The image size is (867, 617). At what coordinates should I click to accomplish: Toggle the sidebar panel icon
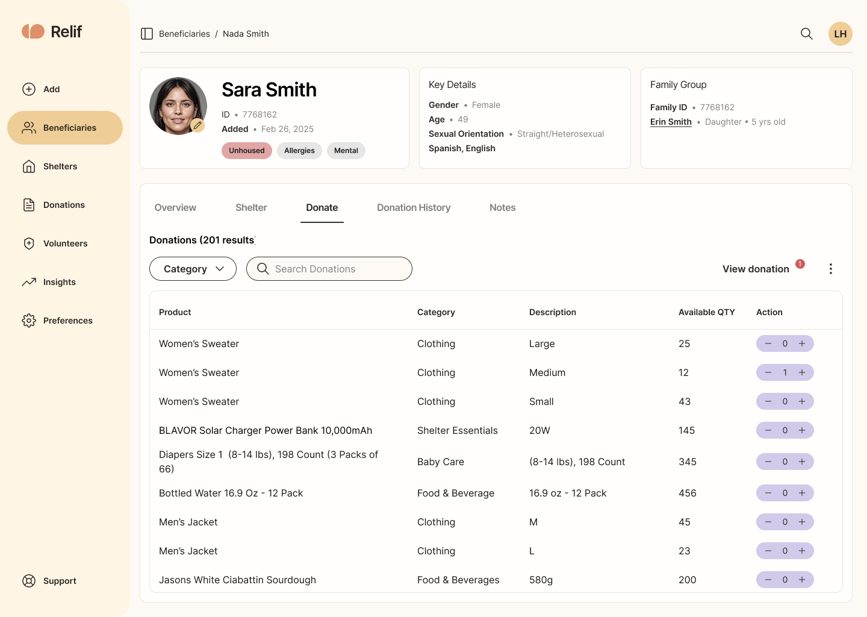[x=147, y=34]
